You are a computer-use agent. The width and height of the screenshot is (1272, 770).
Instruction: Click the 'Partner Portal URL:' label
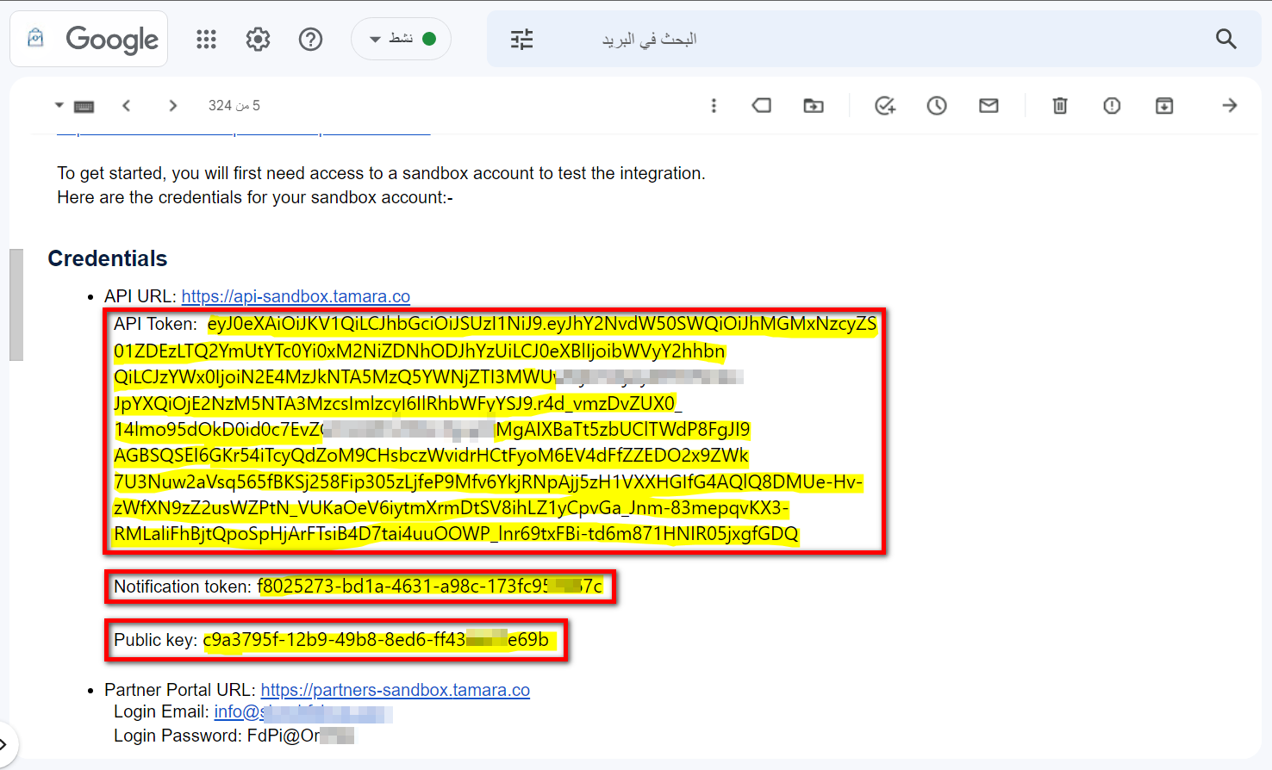[x=180, y=690]
